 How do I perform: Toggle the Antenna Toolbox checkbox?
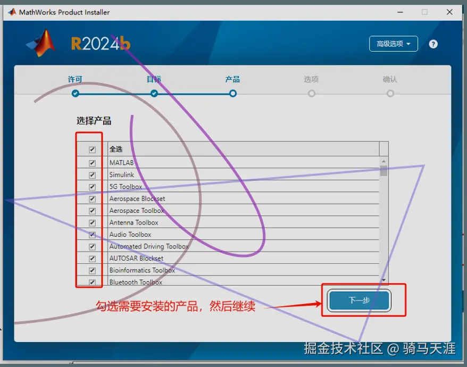pyautogui.click(x=92, y=223)
